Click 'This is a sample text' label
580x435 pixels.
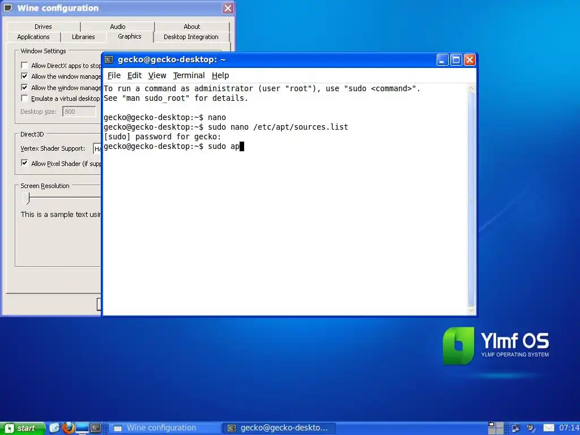[61, 214]
